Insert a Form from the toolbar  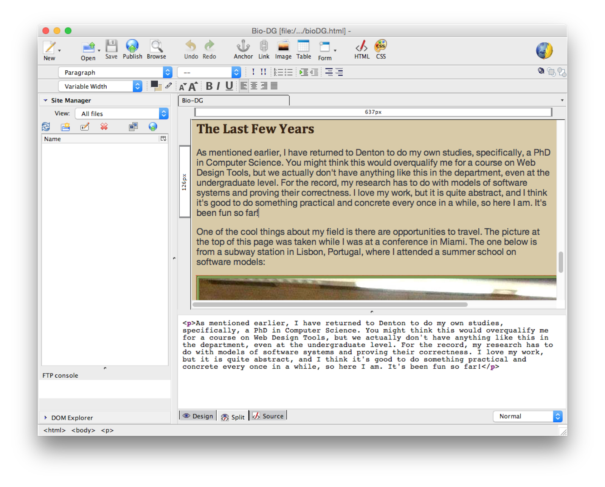point(324,51)
